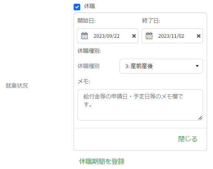The image size is (213, 169).
Task: Click the 終了日 label
Action: pyautogui.click(x=151, y=21)
